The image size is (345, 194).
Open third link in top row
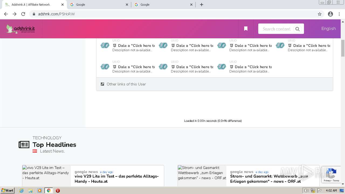(x=251, y=46)
